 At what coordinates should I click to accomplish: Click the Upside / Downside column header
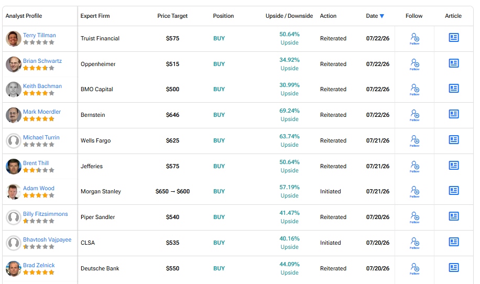coord(289,16)
